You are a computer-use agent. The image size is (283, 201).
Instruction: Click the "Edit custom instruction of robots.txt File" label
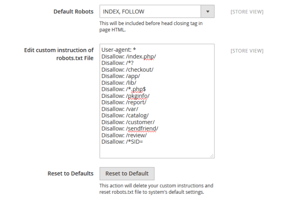(x=59, y=54)
